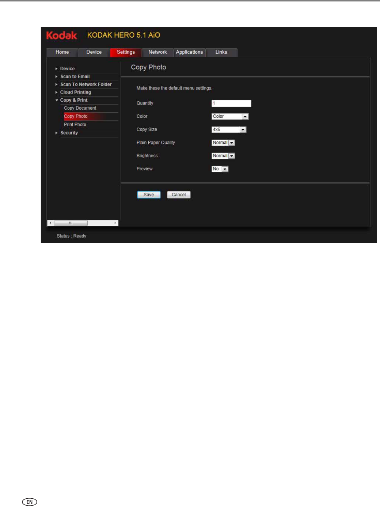Open the Network tab
380x506 pixels.
pos(157,52)
